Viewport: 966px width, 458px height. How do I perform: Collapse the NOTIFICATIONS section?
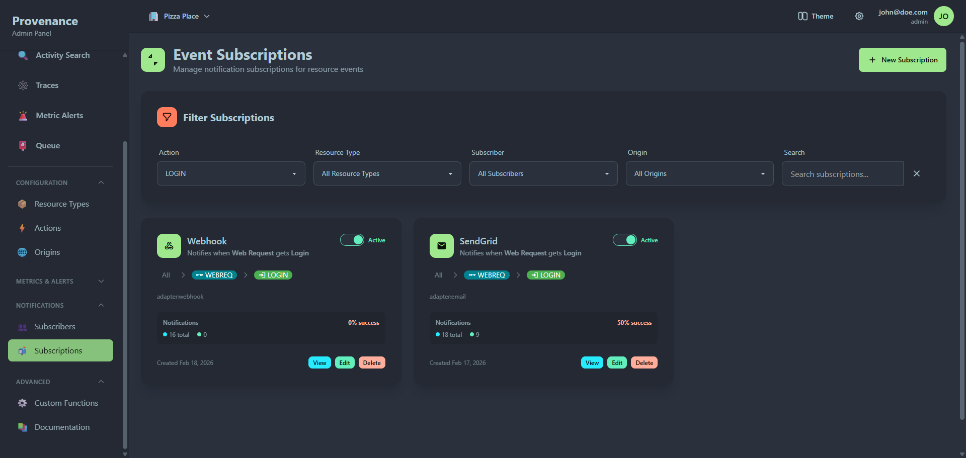[x=100, y=305]
